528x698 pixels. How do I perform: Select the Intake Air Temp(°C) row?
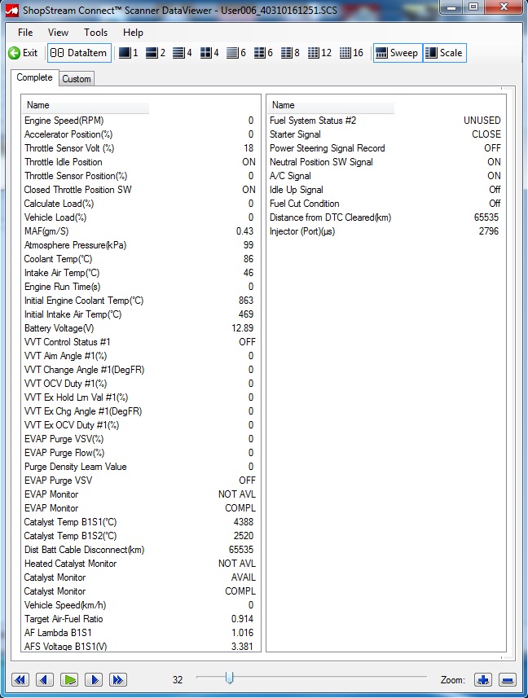pos(140,273)
